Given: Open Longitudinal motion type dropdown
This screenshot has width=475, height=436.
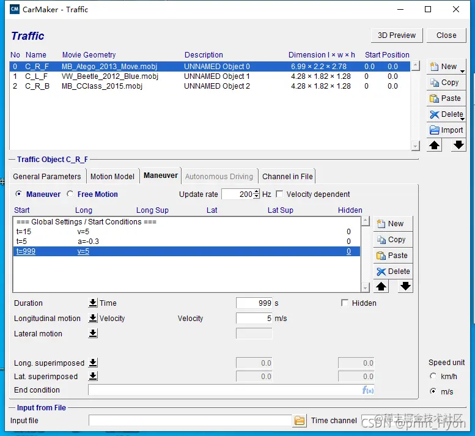Looking at the screenshot, I should (x=93, y=318).
